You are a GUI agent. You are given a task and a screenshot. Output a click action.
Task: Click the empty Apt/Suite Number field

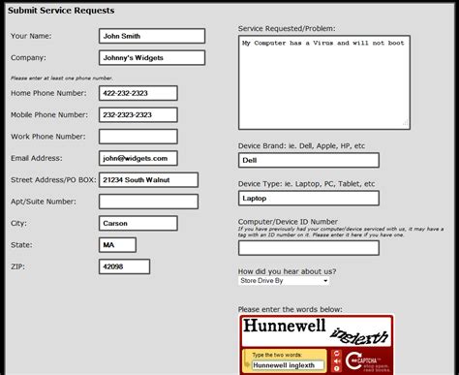point(148,202)
